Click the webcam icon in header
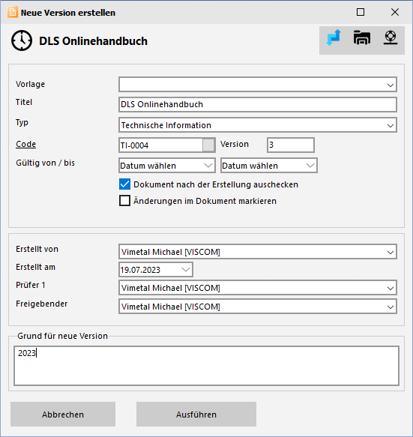Image resolution: width=413 pixels, height=437 pixels. (391, 37)
